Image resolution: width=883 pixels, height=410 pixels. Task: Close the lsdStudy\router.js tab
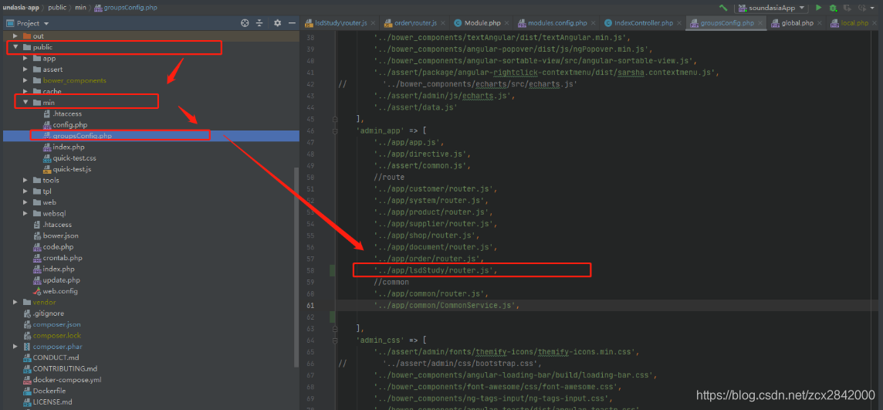(372, 23)
